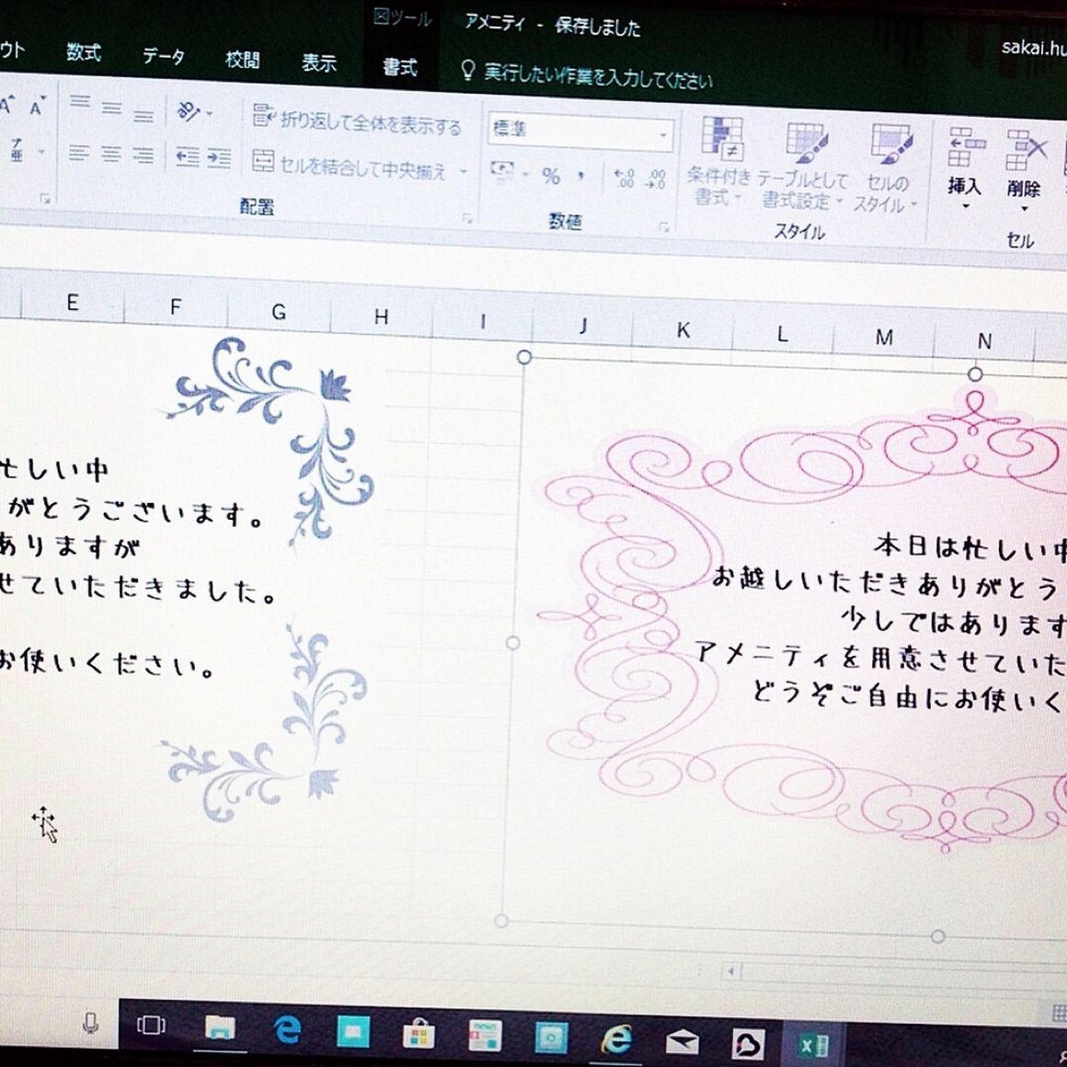Click the comma style icon
The height and width of the screenshot is (1067, 1067).
(581, 176)
